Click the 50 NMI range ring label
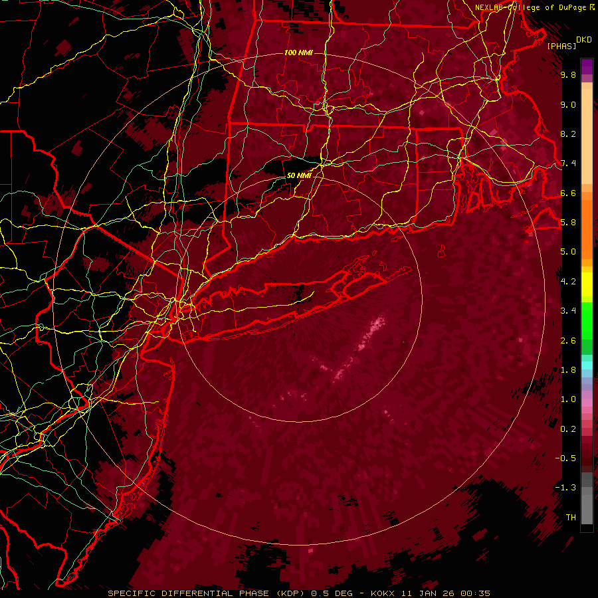The height and width of the screenshot is (598, 598). pyautogui.click(x=299, y=175)
